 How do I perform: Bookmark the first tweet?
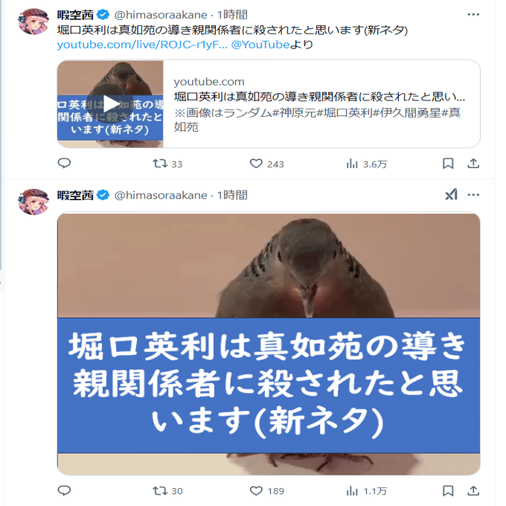[448, 164]
